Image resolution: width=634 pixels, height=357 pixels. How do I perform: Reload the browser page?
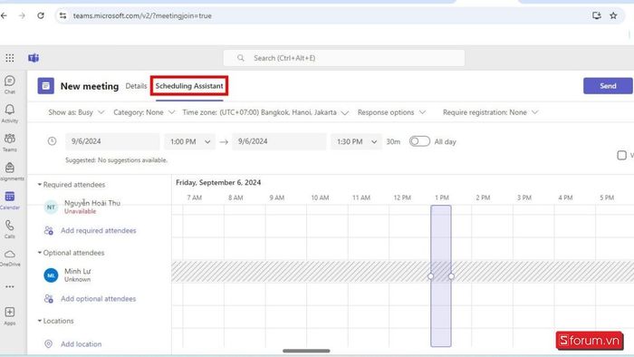coord(41,15)
